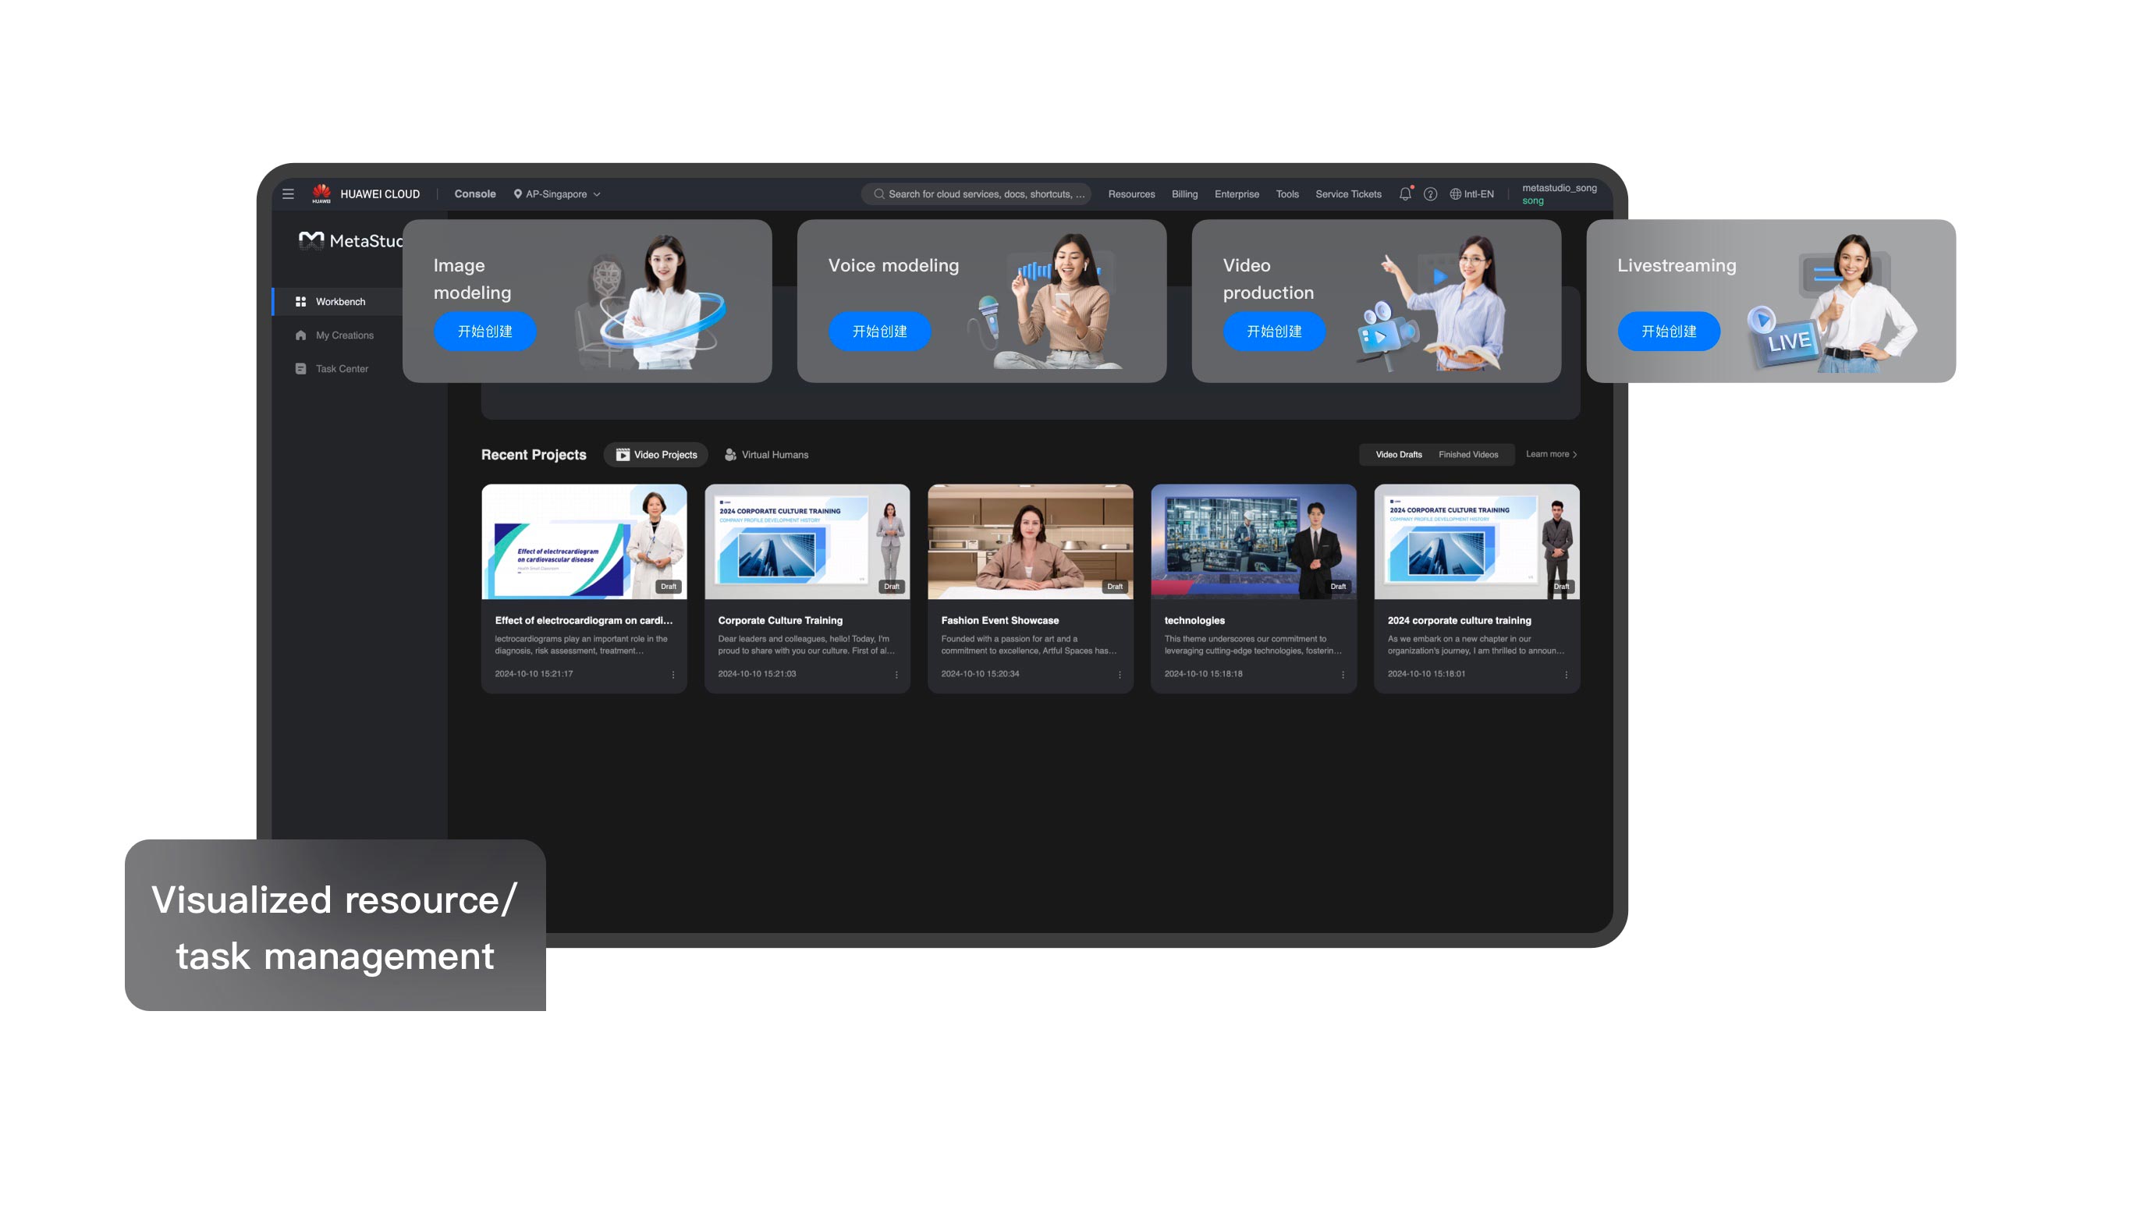The image size is (2147, 1217).
Task: Open the Task Center panel
Action: [x=342, y=367]
